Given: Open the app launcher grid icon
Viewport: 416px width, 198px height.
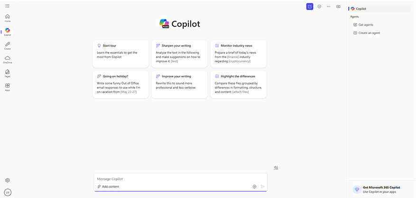Looking at the screenshot, I should coord(8,6).
